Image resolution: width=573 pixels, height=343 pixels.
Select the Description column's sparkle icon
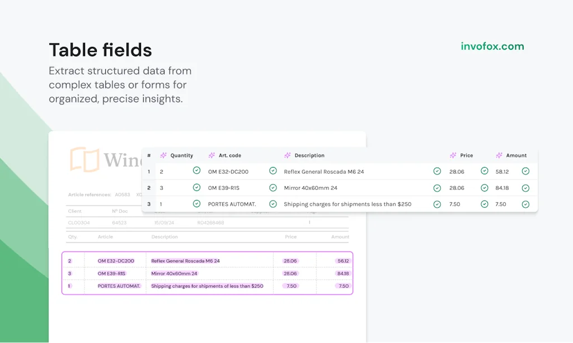point(287,155)
